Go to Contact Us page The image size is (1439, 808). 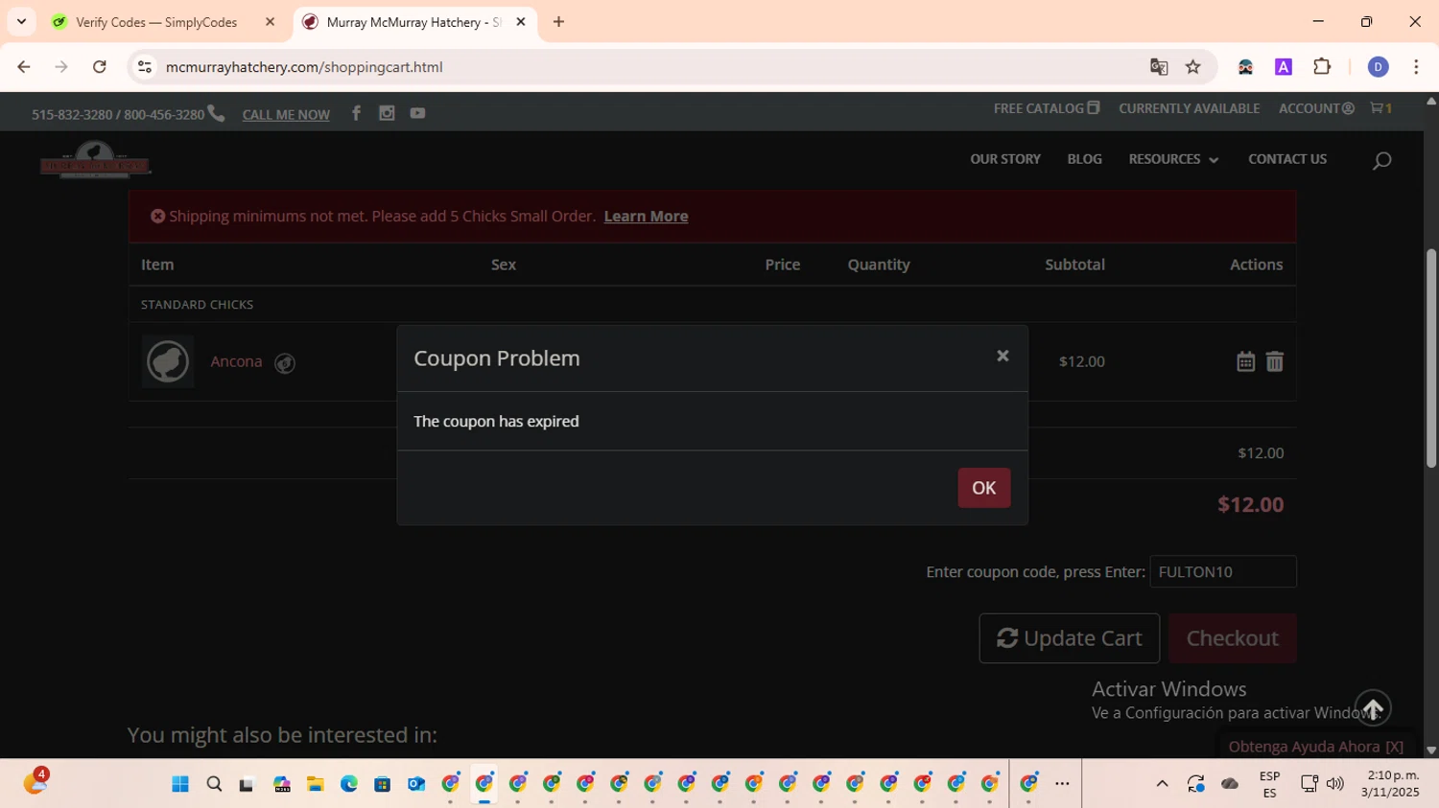coord(1287,159)
